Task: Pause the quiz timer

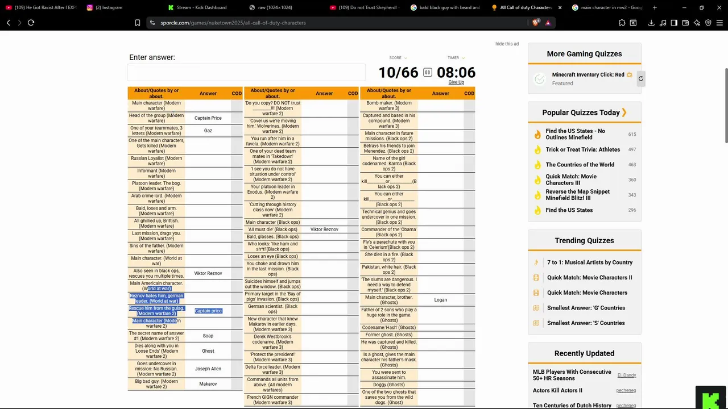Action: pyautogui.click(x=427, y=72)
